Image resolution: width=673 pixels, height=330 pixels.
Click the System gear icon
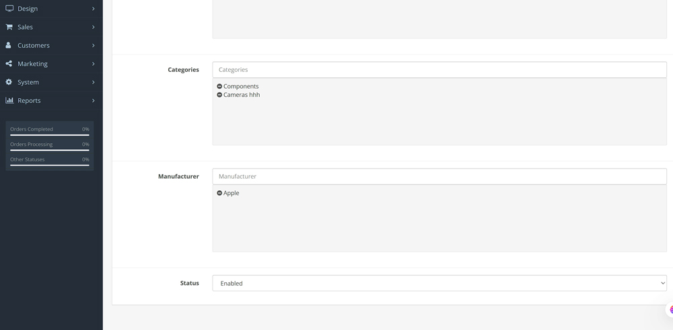pos(9,82)
